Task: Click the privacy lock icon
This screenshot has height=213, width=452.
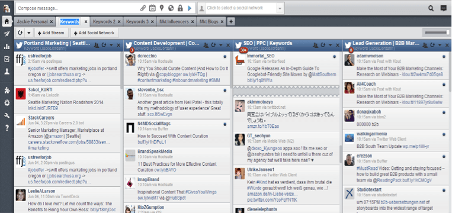Action: tap(180, 8)
